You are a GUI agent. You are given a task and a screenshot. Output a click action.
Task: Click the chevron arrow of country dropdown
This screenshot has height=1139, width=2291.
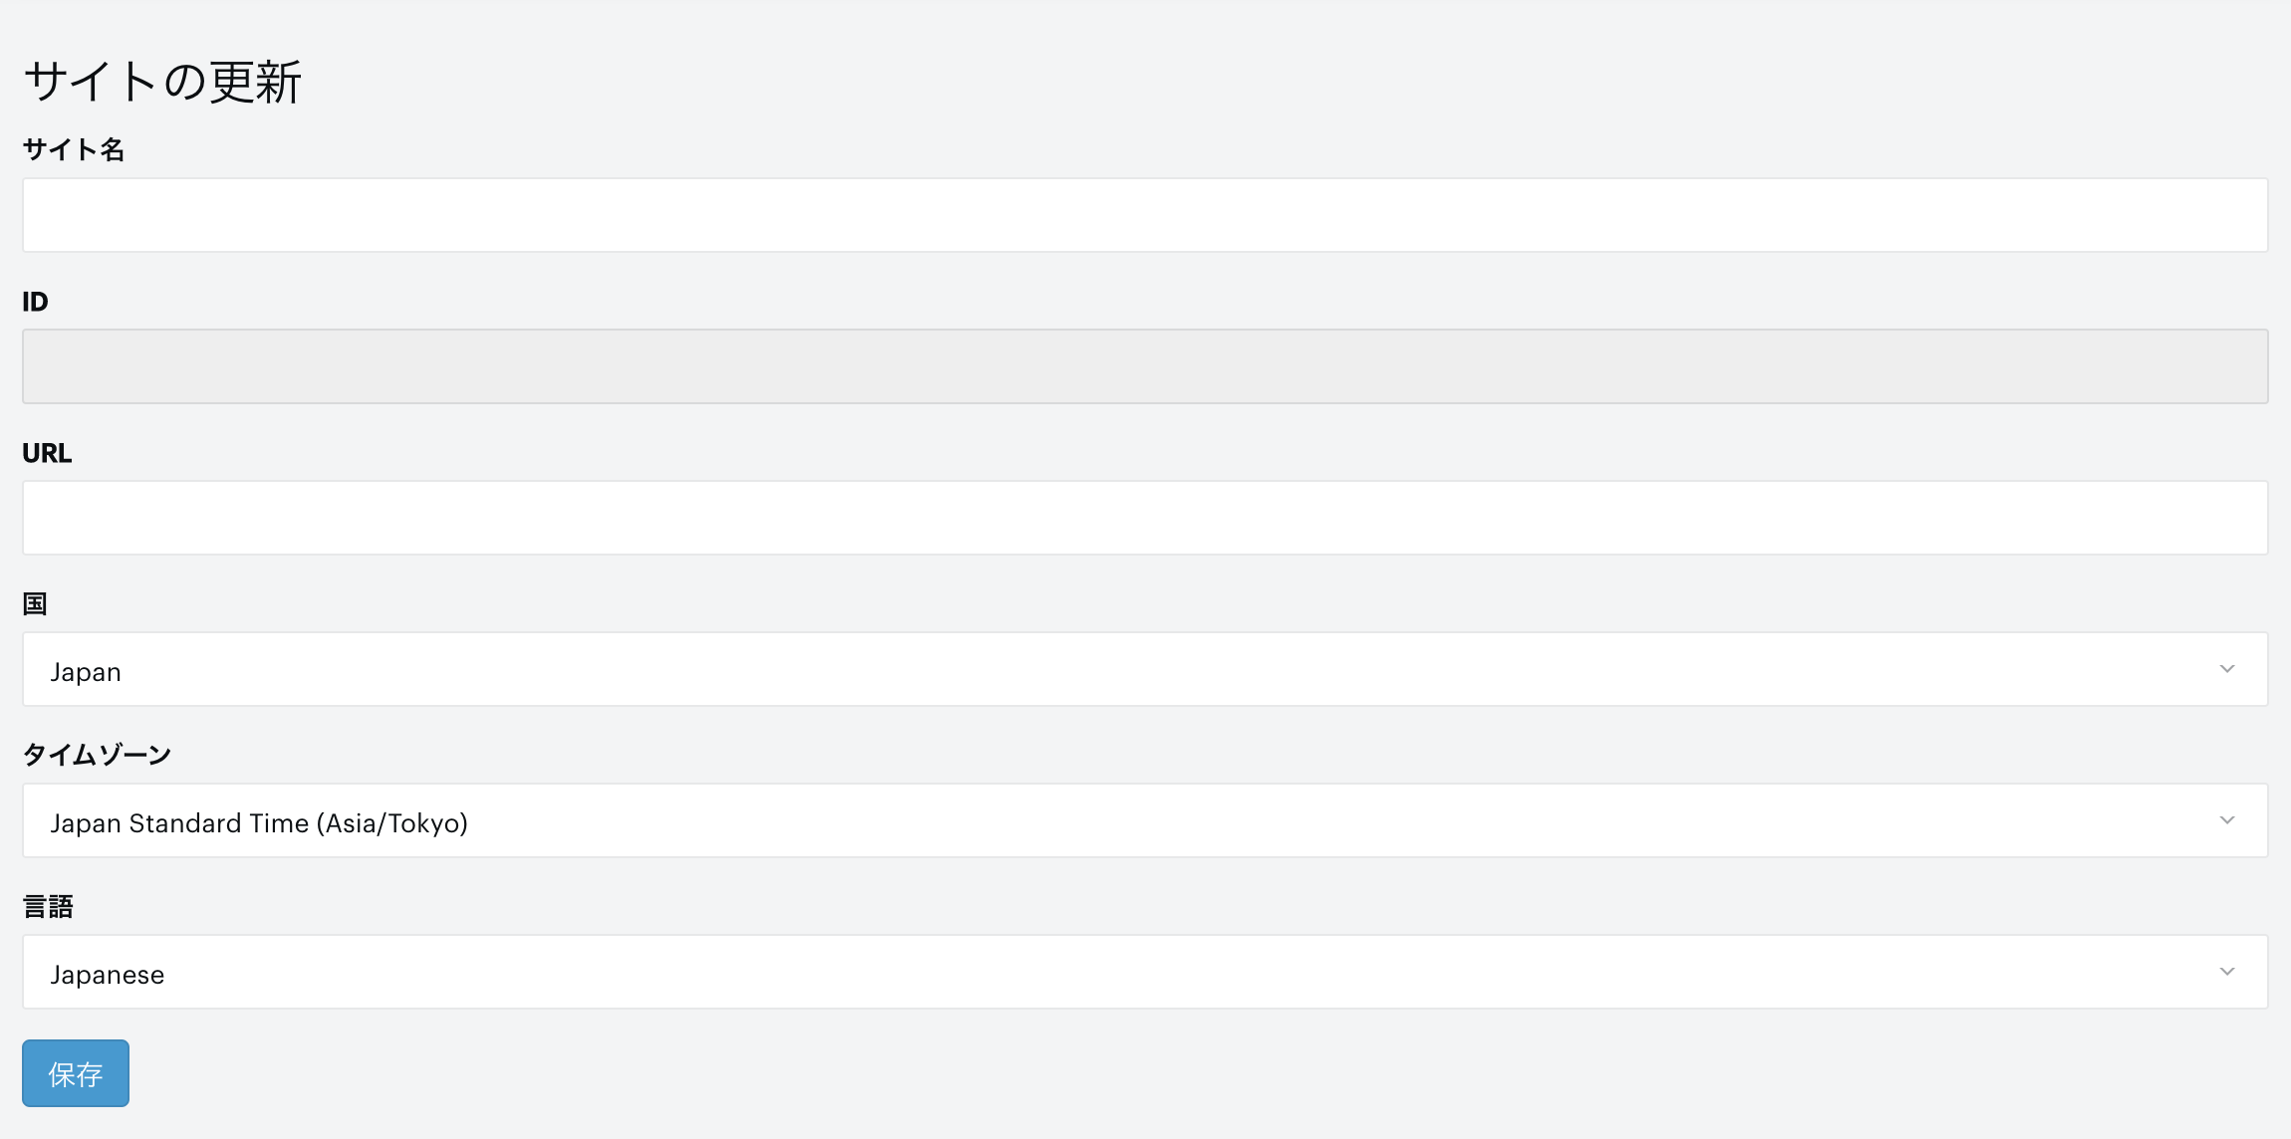(x=2227, y=669)
